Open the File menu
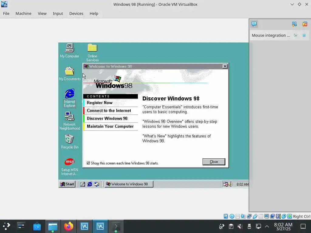Viewport: 311px width, 233px height. (x=6, y=13)
